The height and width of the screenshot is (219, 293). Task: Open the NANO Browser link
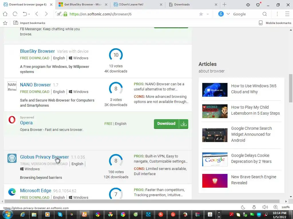(35, 85)
